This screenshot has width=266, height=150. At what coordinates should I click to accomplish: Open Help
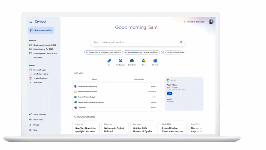coord(33,130)
